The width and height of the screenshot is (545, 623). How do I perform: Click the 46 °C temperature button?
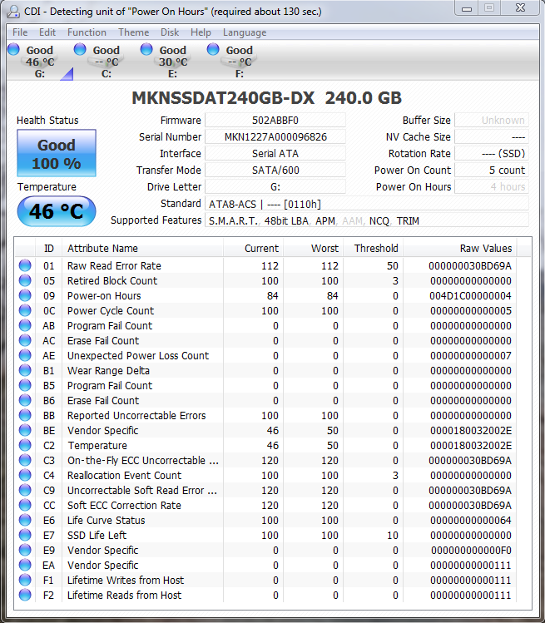click(x=57, y=211)
